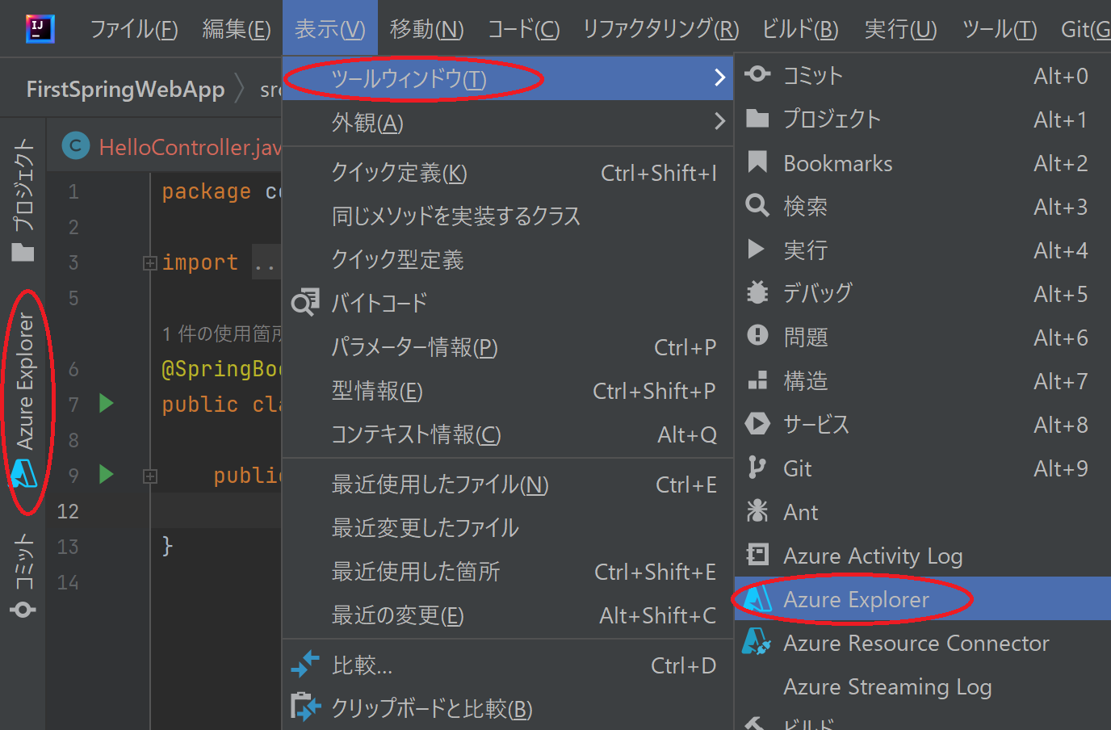
Task: Click the run gutter icon on line 7
Action: pyautogui.click(x=106, y=403)
